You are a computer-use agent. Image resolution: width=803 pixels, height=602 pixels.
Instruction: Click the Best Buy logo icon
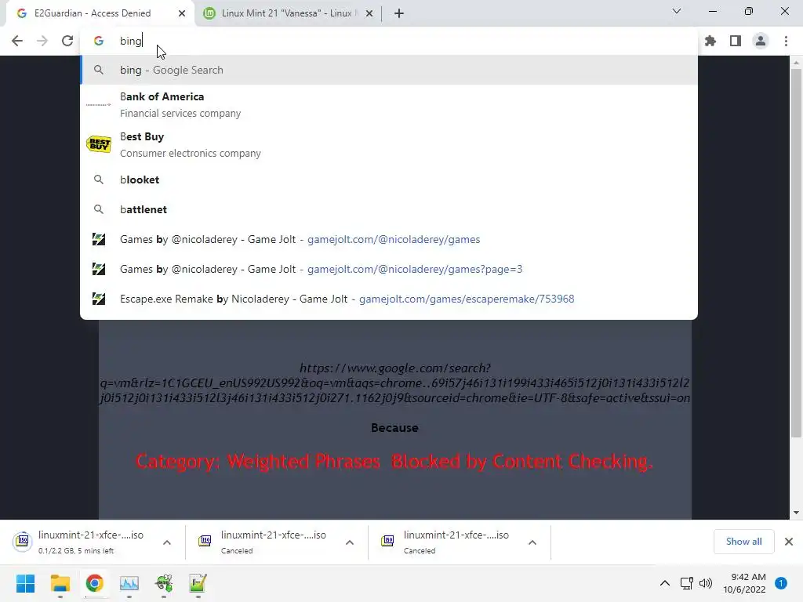click(99, 144)
